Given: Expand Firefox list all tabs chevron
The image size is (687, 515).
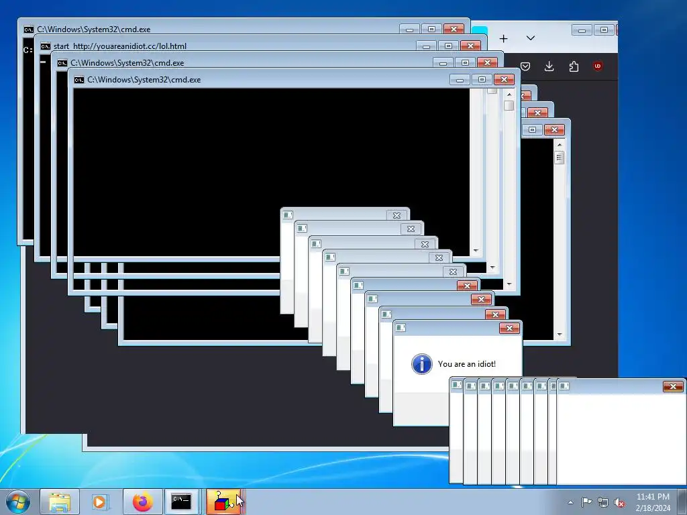Looking at the screenshot, I should coord(530,38).
